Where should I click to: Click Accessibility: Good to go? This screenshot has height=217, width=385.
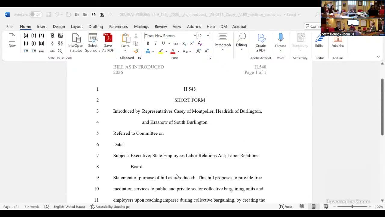(110, 206)
